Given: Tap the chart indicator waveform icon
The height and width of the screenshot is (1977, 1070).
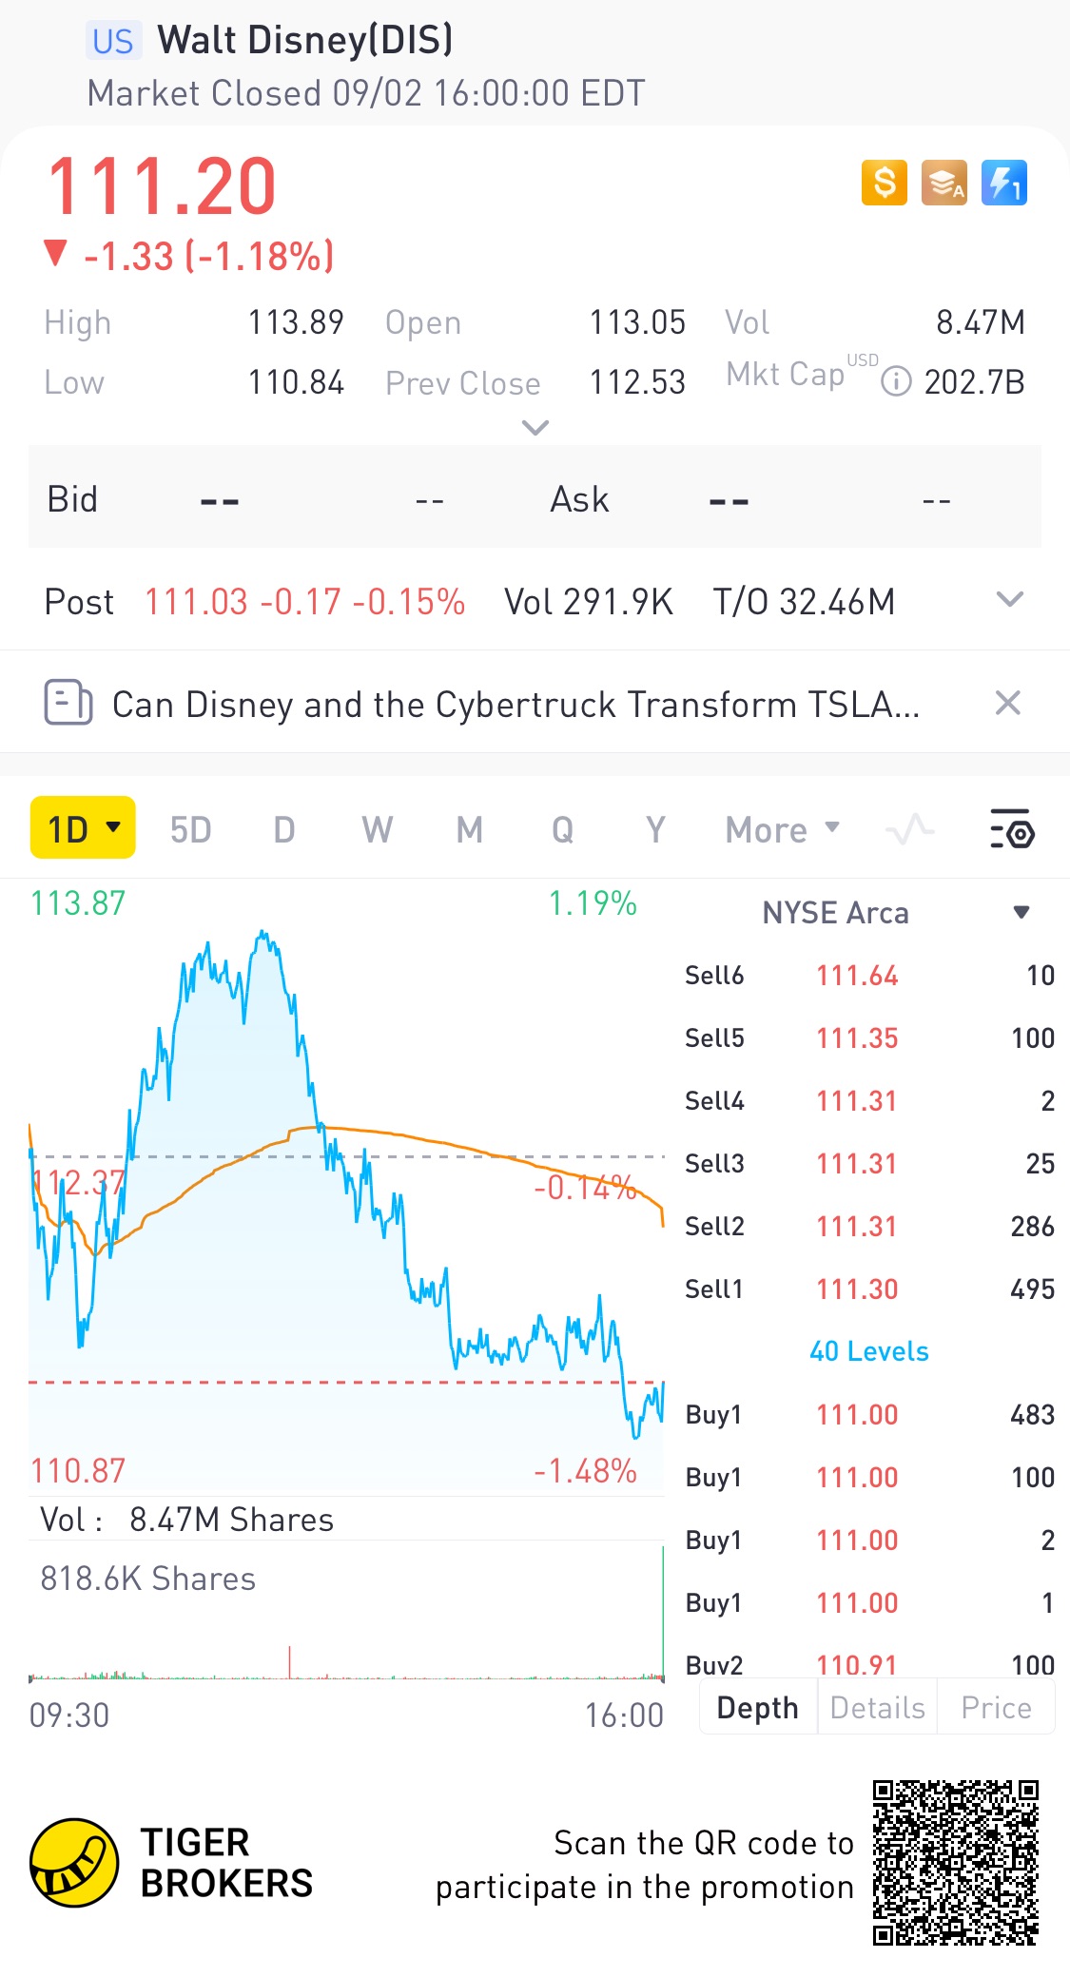Looking at the screenshot, I should 909,829.
